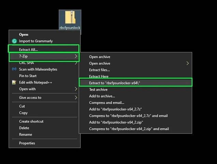Choose Pin to Start
The width and height of the screenshot is (217, 164).
tap(44, 76)
